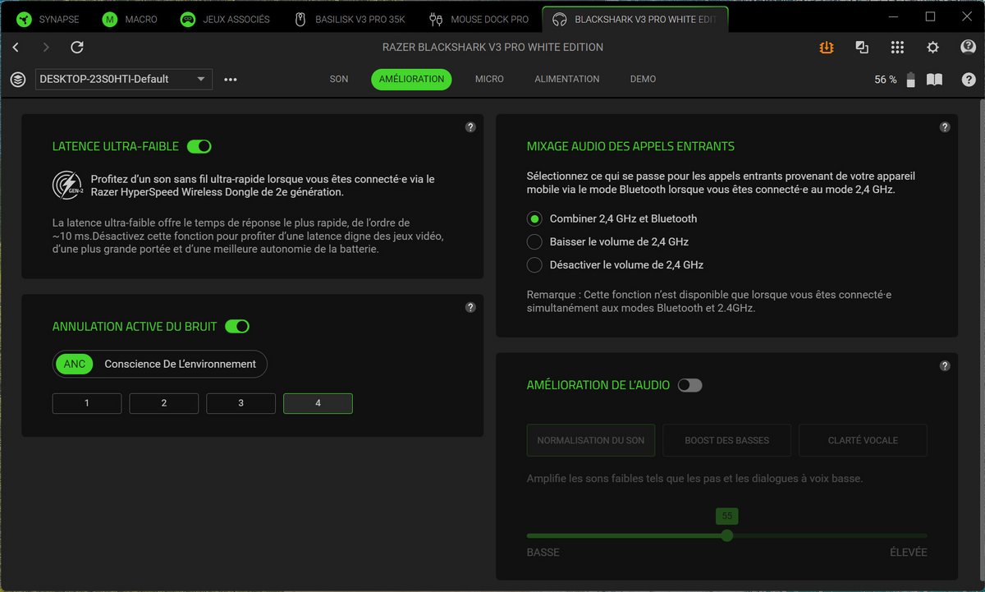Choose Clarté Vocale
This screenshot has width=985, height=592.
pos(863,440)
